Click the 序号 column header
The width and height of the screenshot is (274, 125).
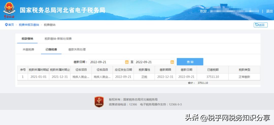click(x=23, y=70)
